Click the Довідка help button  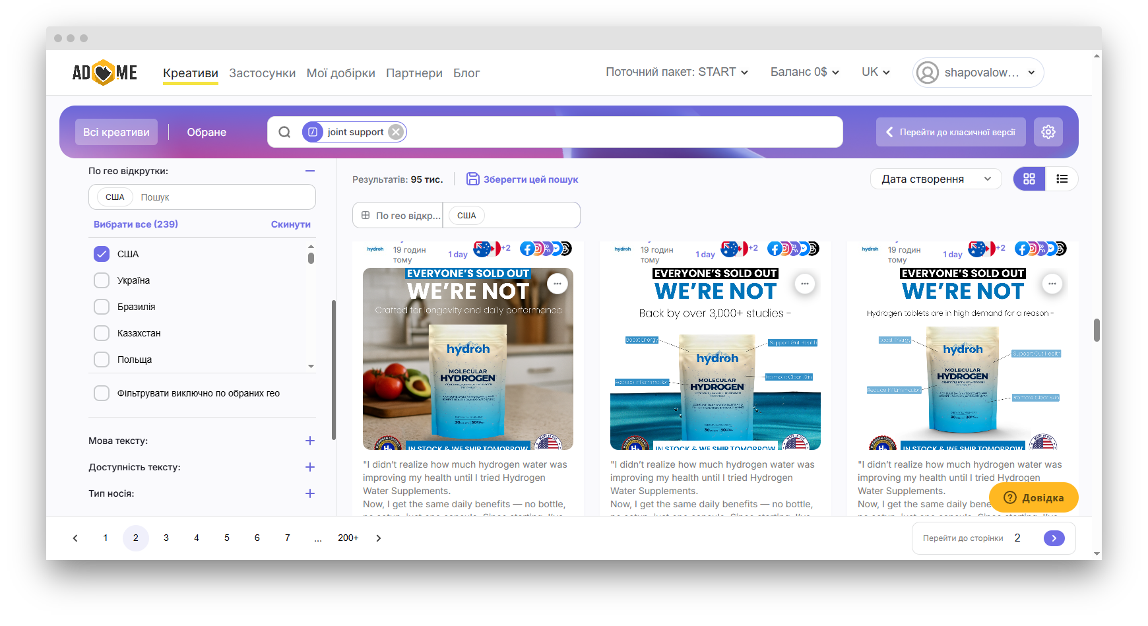(1033, 497)
